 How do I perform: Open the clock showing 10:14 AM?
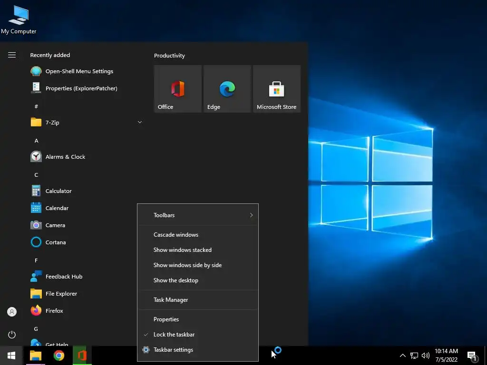pyautogui.click(x=446, y=355)
